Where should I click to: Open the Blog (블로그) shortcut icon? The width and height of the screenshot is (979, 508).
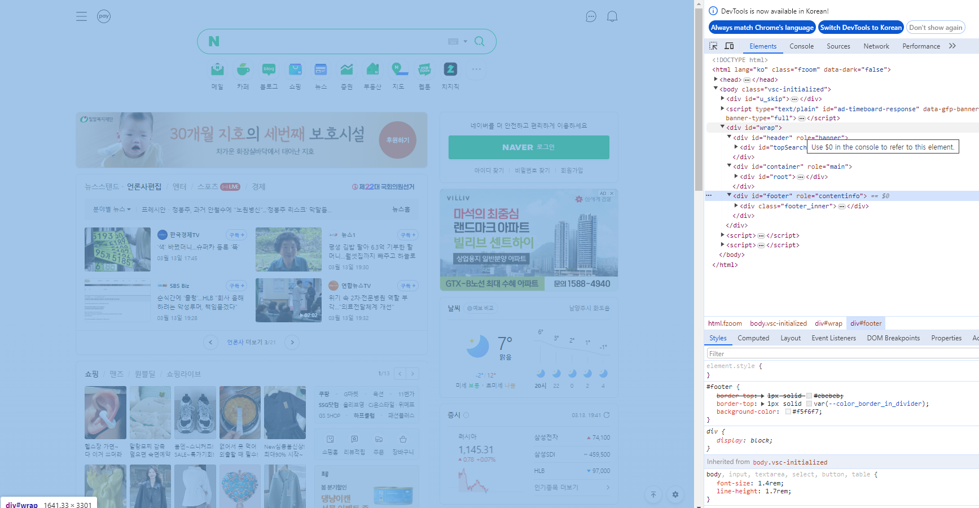pyautogui.click(x=269, y=69)
